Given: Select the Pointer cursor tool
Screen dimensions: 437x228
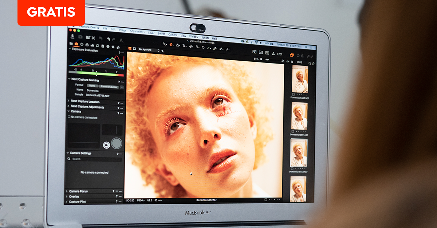Looking at the screenshot, I should point(165,44).
